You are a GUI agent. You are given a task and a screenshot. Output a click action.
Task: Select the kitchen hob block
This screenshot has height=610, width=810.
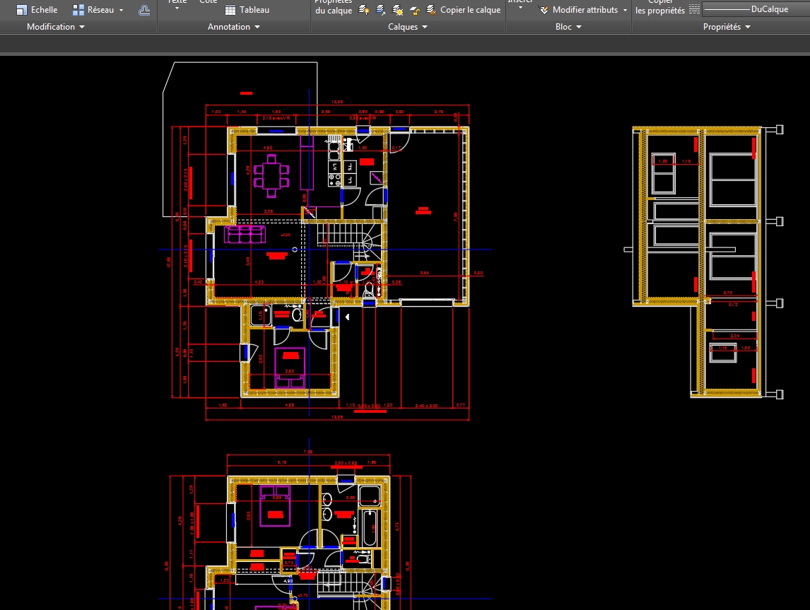coord(335,180)
